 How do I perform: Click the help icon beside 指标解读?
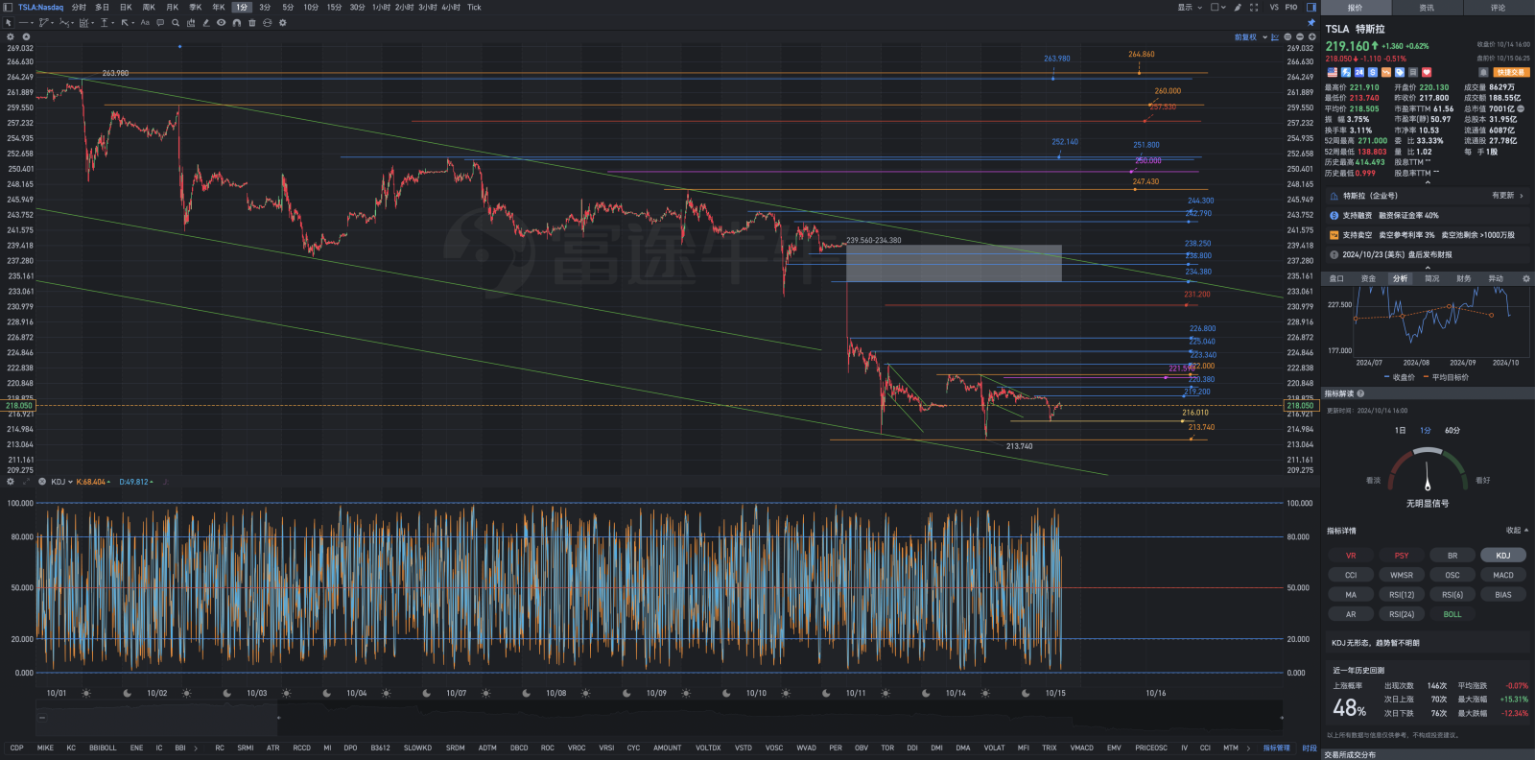coord(1360,393)
